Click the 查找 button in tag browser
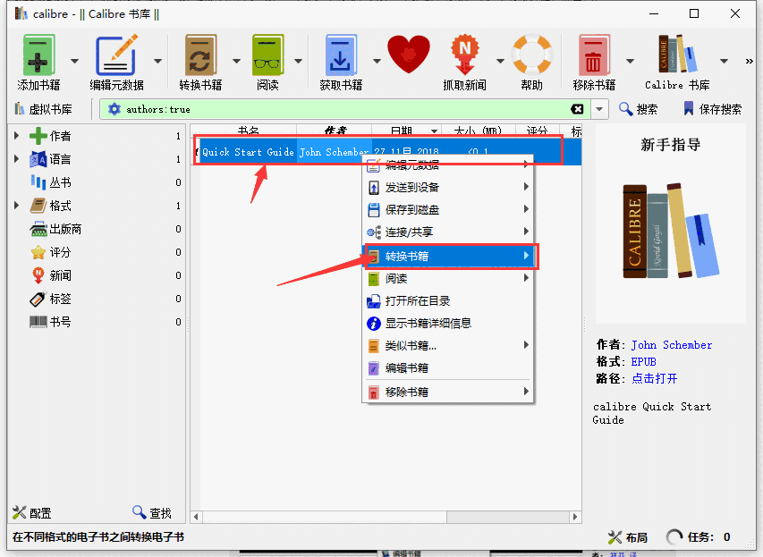This screenshot has height=557, width=763. click(x=152, y=512)
